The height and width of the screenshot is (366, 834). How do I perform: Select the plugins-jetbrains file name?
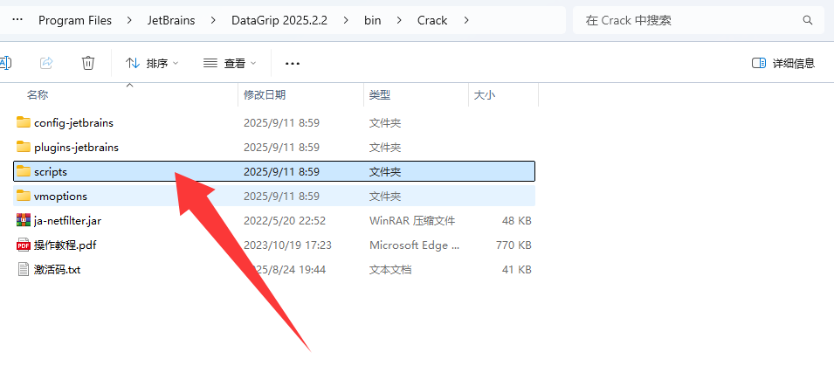pos(76,147)
